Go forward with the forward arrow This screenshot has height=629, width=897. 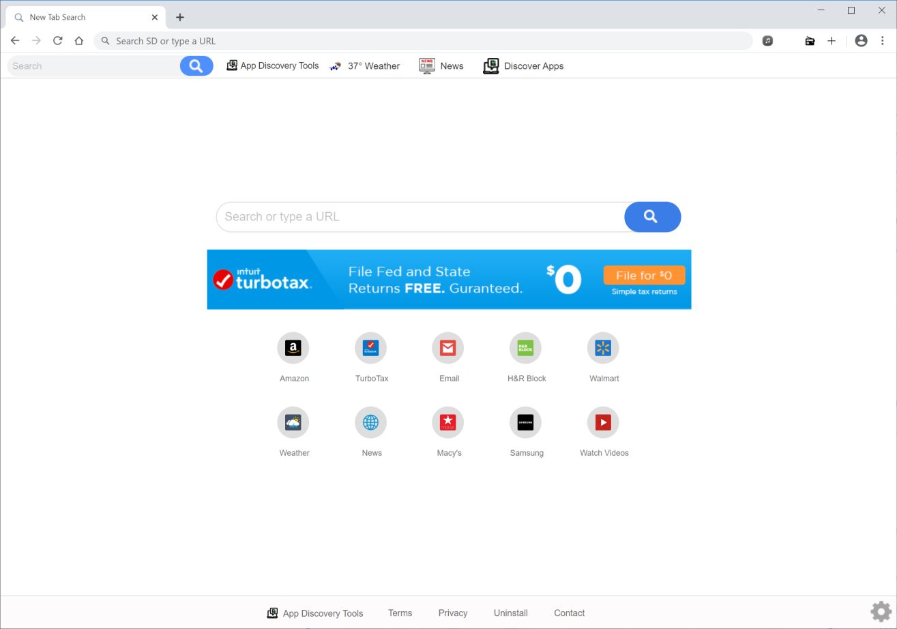tap(36, 41)
